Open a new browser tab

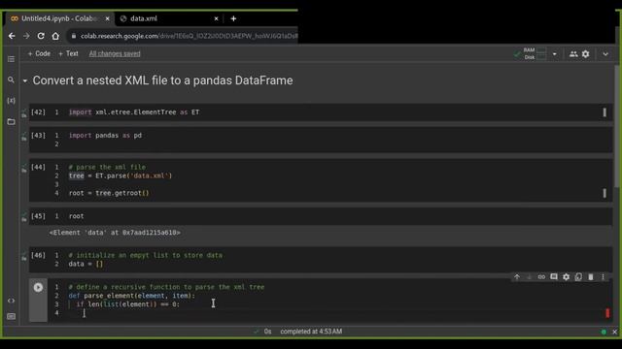click(233, 18)
